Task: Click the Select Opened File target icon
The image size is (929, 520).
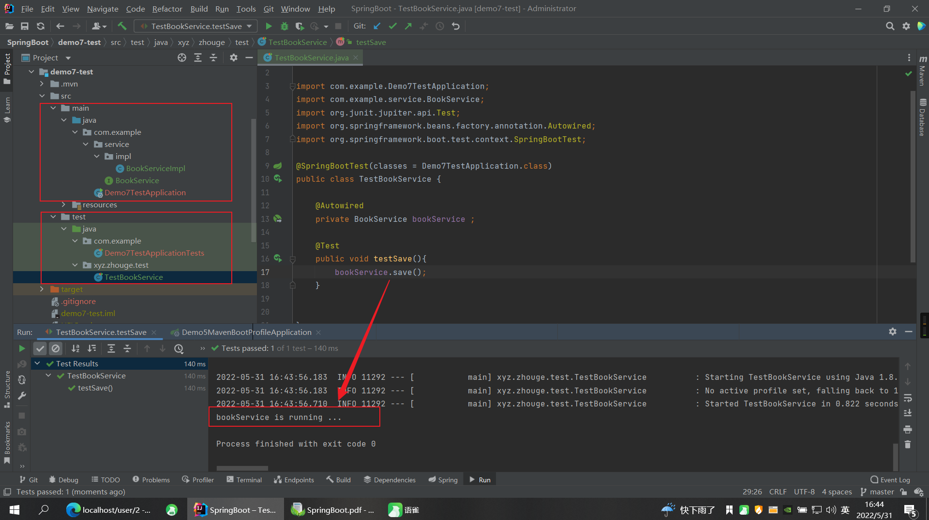Action: 182,58
